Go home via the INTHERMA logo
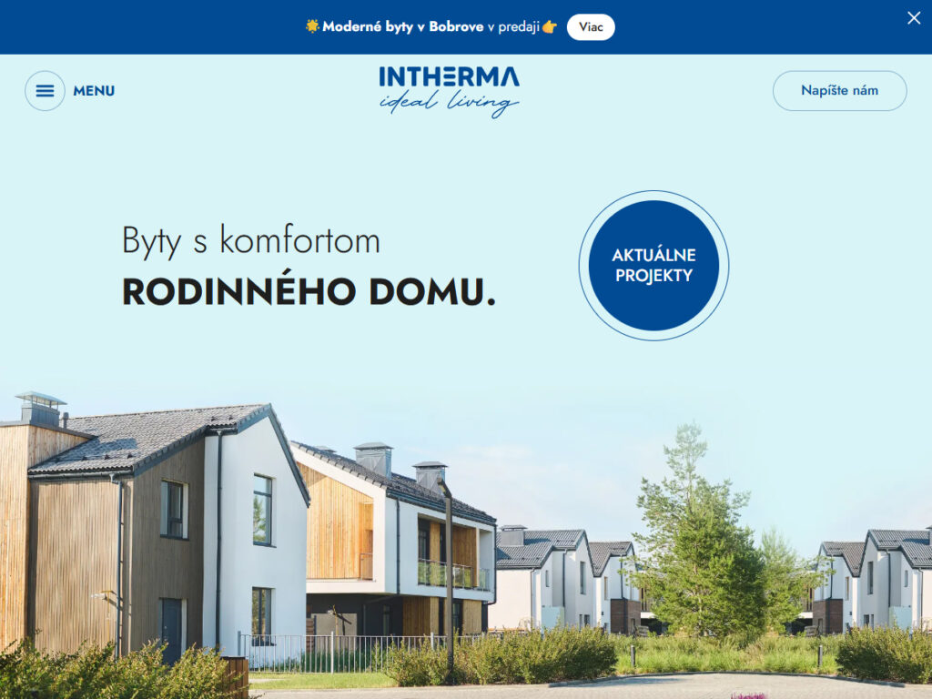This screenshot has width=932, height=699. (x=450, y=76)
